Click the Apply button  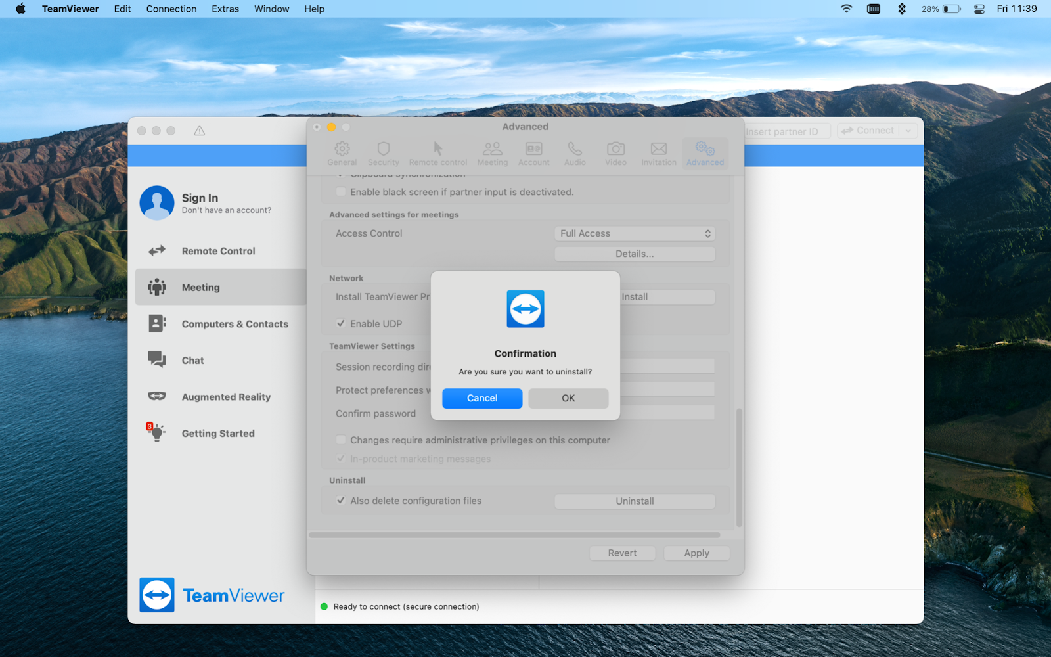[x=696, y=553]
